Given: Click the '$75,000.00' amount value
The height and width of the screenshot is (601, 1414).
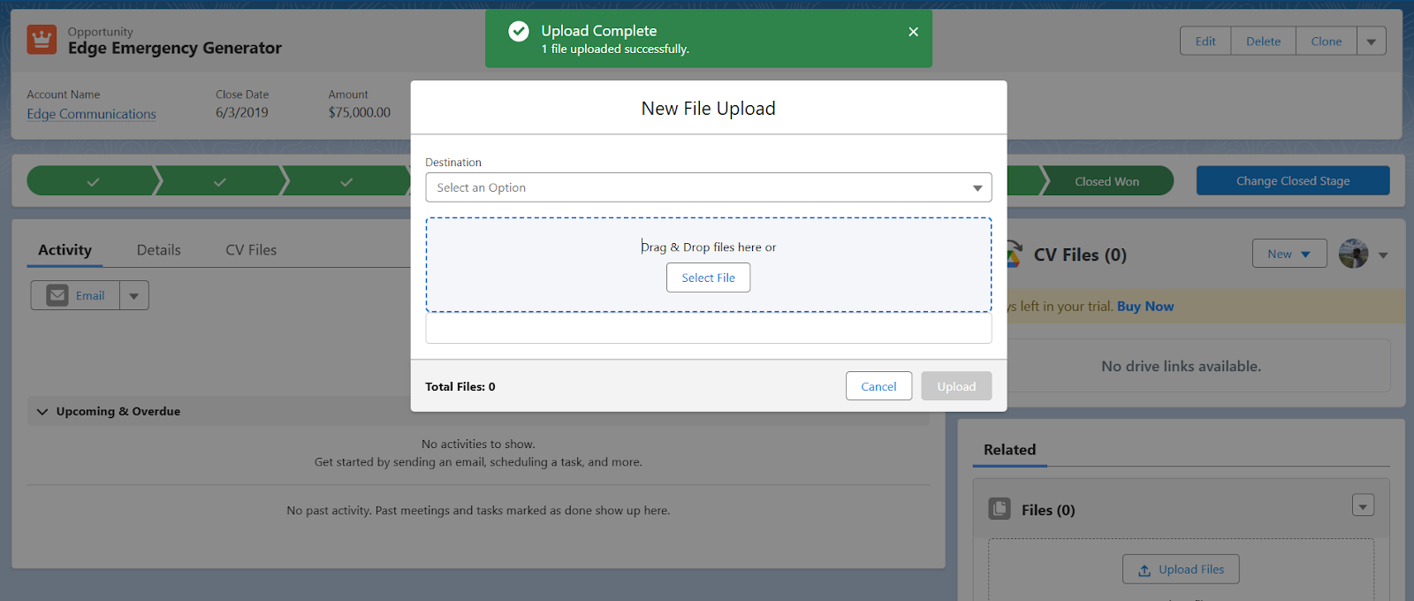Looking at the screenshot, I should [360, 113].
